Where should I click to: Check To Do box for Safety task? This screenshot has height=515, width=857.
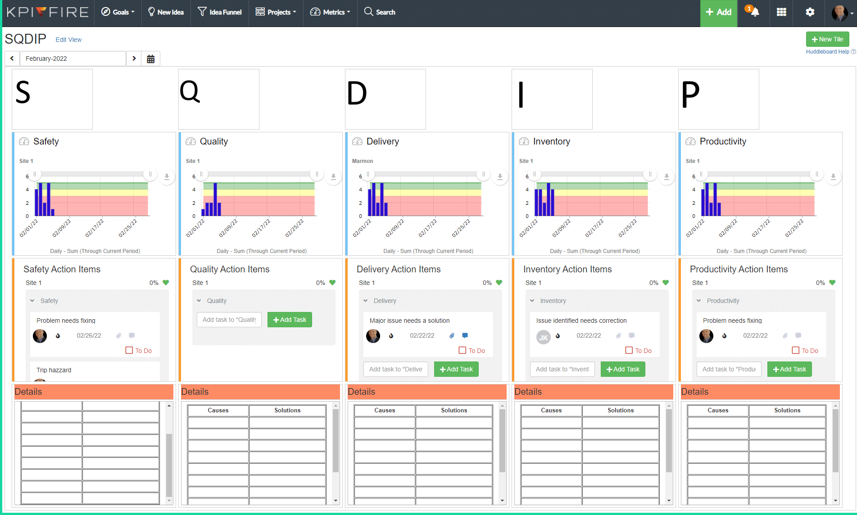tap(129, 350)
